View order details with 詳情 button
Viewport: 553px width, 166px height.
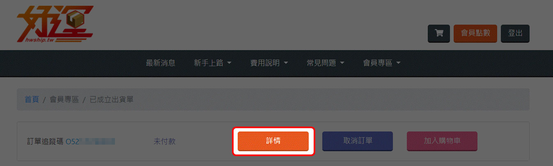pos(273,141)
